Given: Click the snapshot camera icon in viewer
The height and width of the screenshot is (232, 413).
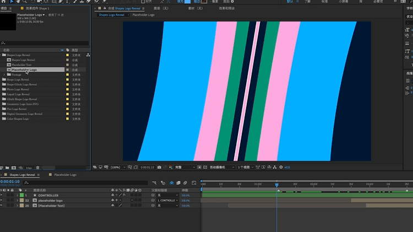Looking at the screenshot, I should (x=160, y=167).
